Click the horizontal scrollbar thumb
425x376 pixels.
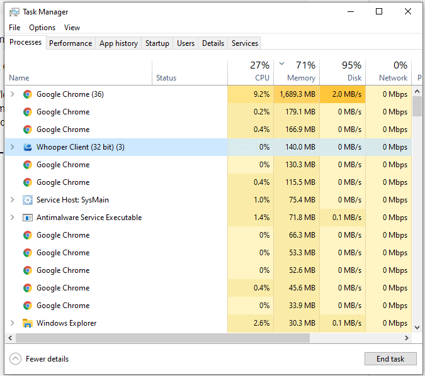[x=162, y=338]
